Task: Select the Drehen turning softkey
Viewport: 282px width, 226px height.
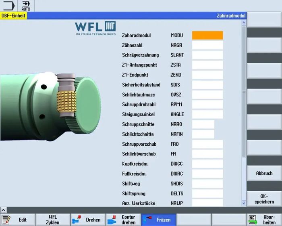Action: click(x=87, y=220)
